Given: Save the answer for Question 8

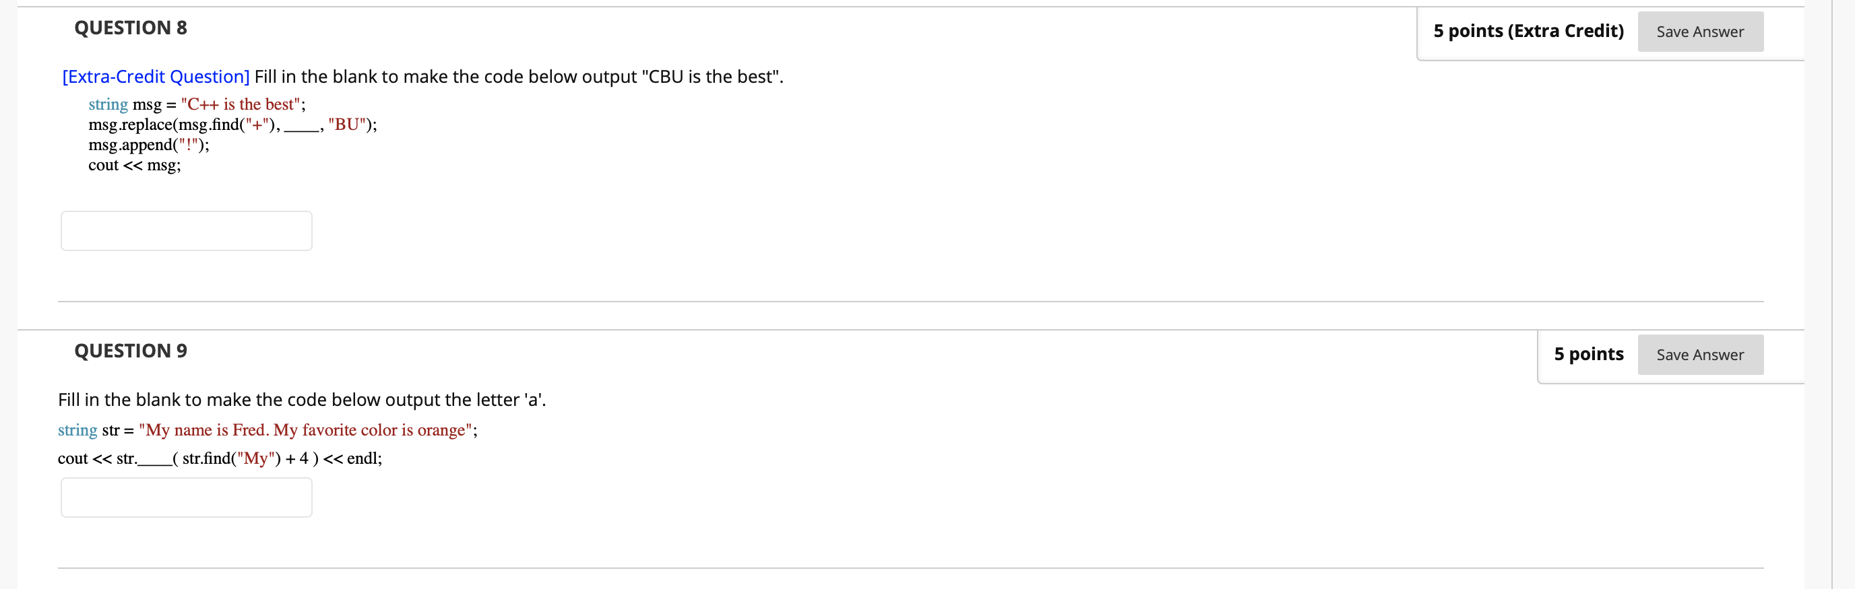Looking at the screenshot, I should point(1699,32).
